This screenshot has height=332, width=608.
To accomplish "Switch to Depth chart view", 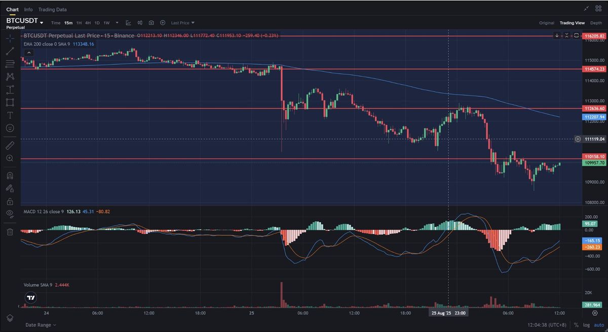I will [596, 23].
